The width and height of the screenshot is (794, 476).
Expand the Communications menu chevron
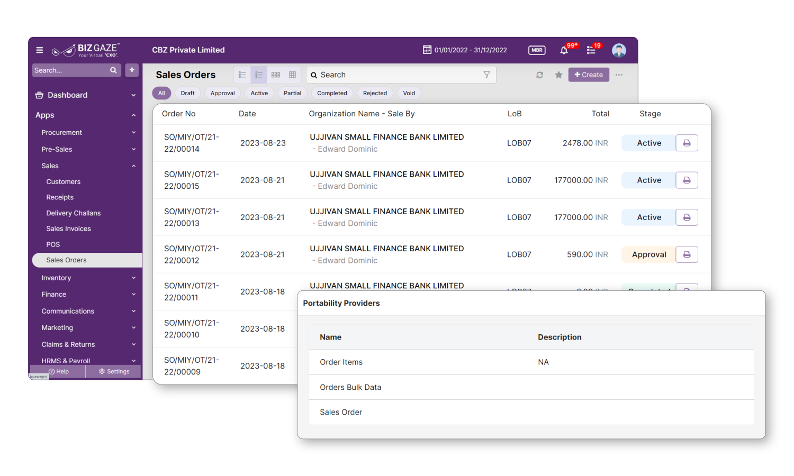(x=133, y=312)
